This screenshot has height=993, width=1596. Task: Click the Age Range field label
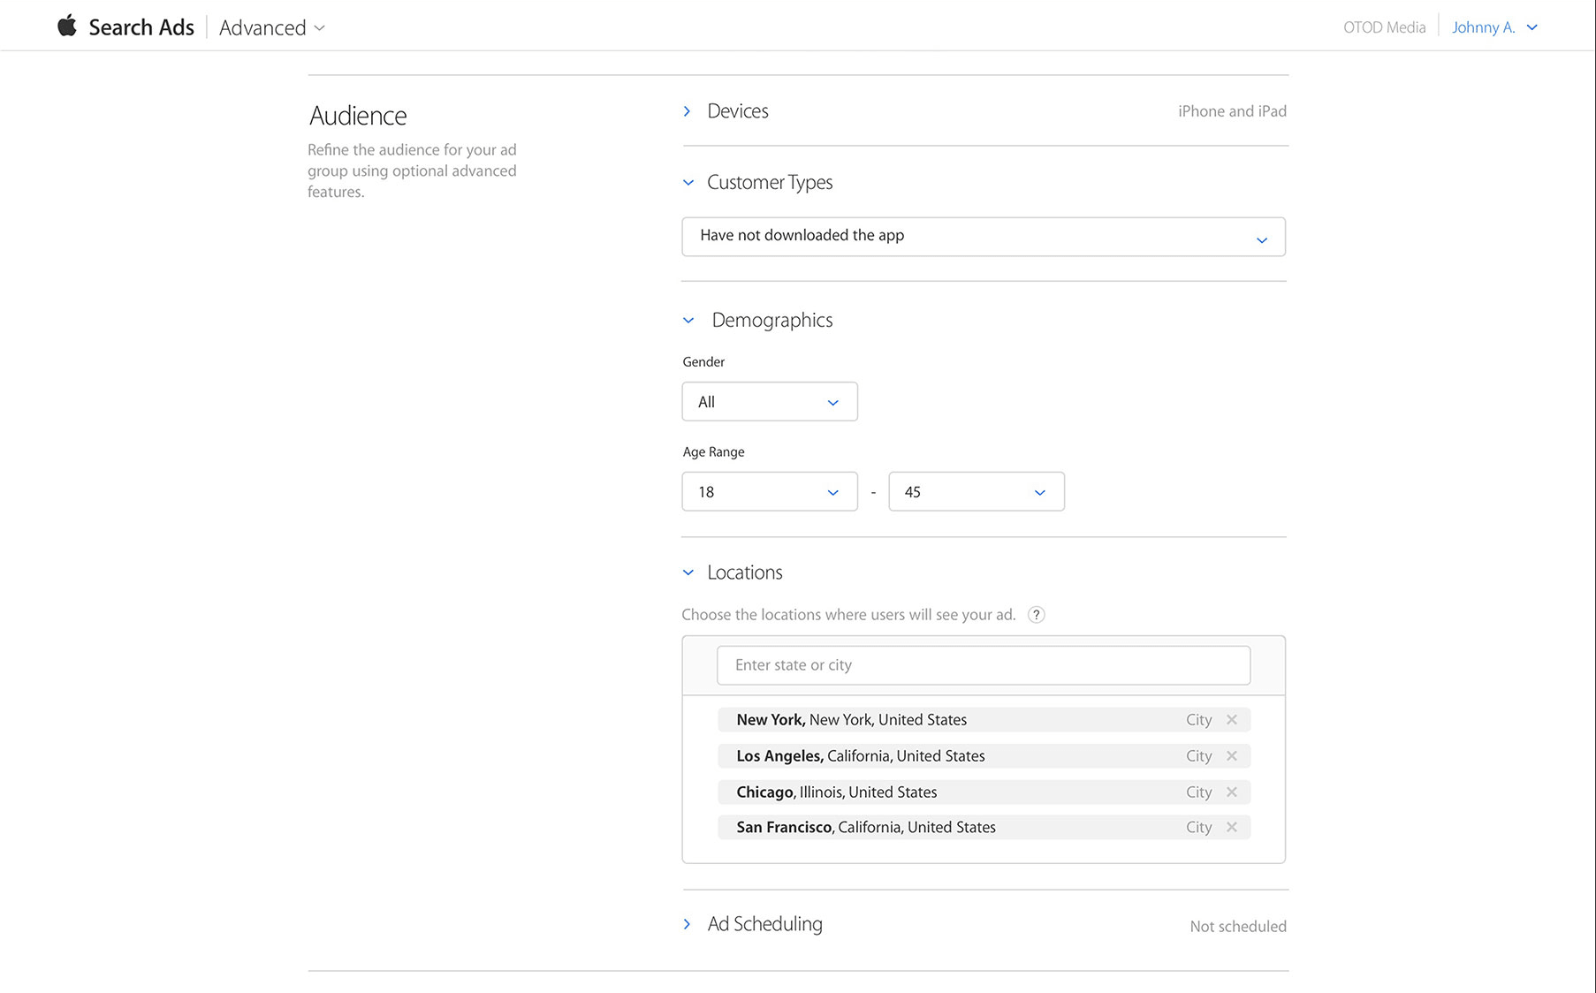[714, 452]
